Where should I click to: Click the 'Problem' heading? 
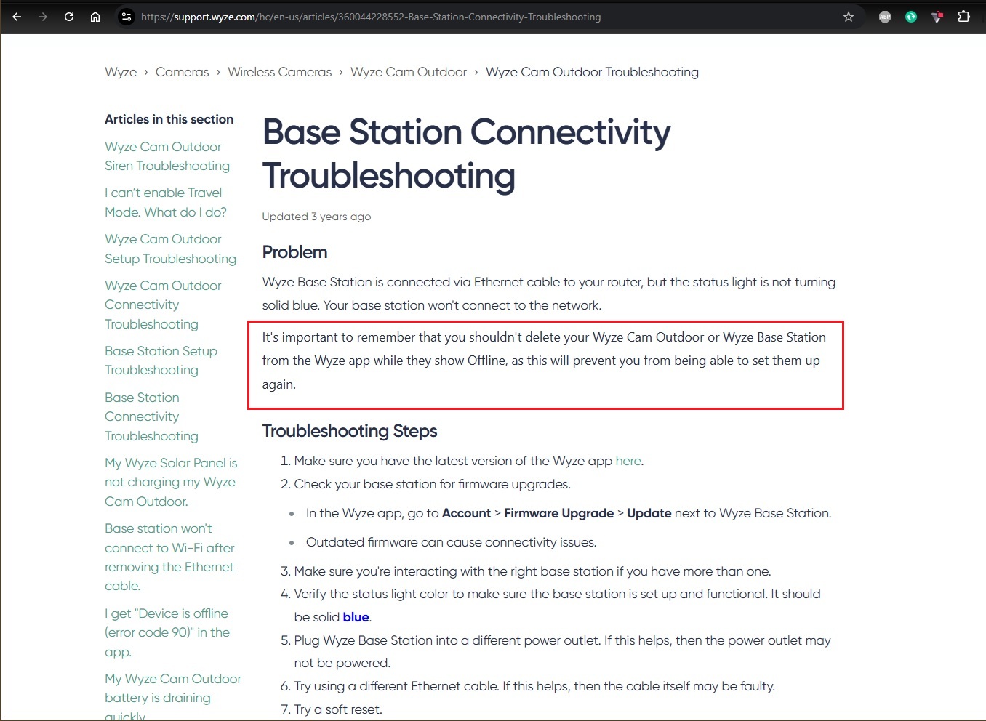(294, 252)
